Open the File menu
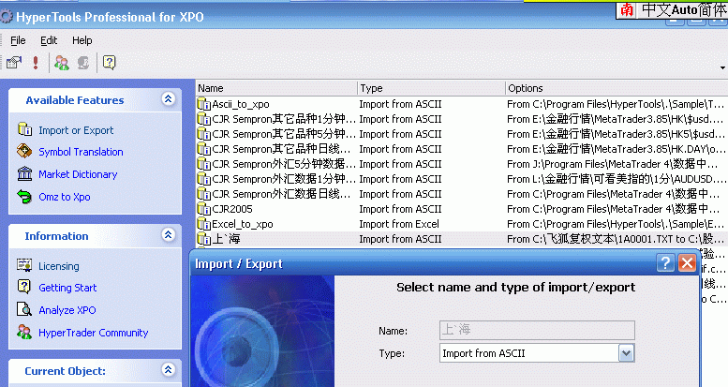Image resolution: width=728 pixels, height=387 pixels. pyautogui.click(x=18, y=40)
